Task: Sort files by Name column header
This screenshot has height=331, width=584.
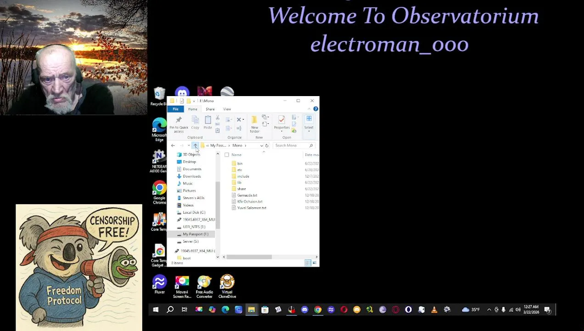Action: click(x=236, y=155)
